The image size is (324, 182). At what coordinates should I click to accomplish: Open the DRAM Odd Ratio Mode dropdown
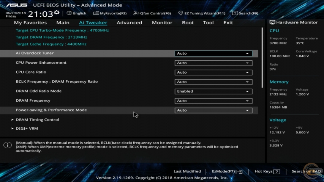[x=213, y=91]
